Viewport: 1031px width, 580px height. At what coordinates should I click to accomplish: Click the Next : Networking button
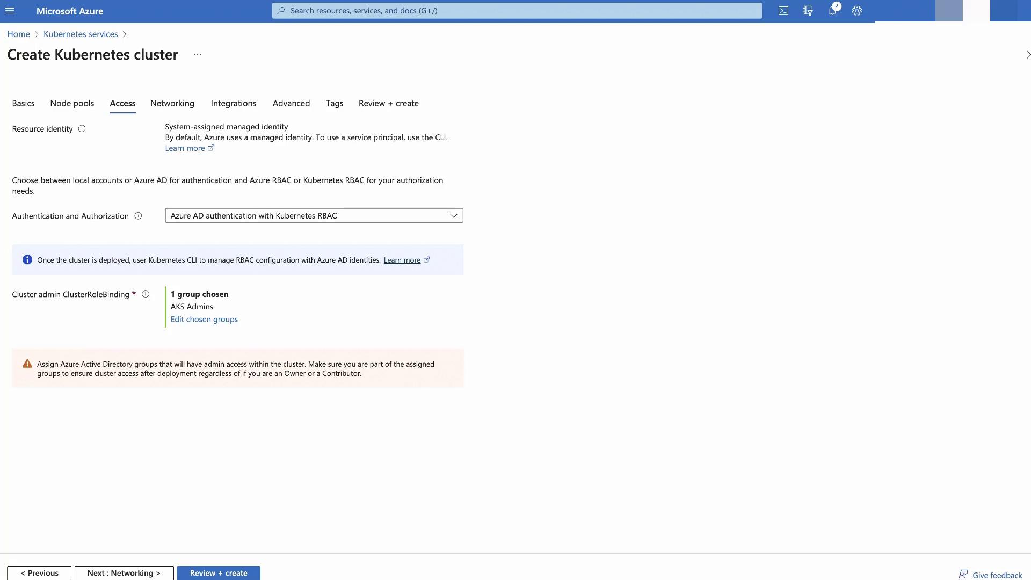(124, 573)
